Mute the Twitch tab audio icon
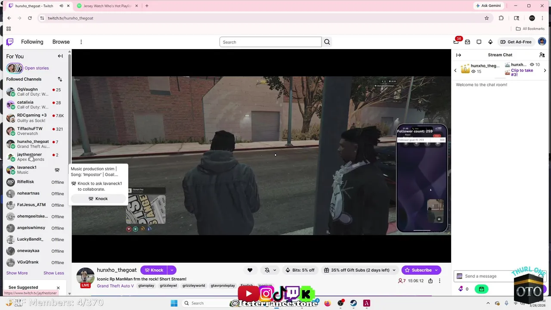Viewport: 551px width, 310px height. coord(61,6)
